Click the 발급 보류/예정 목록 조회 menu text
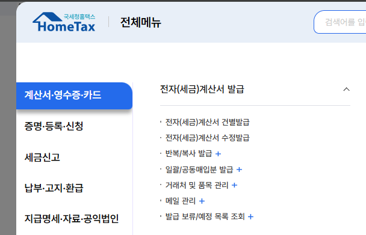 205,216
